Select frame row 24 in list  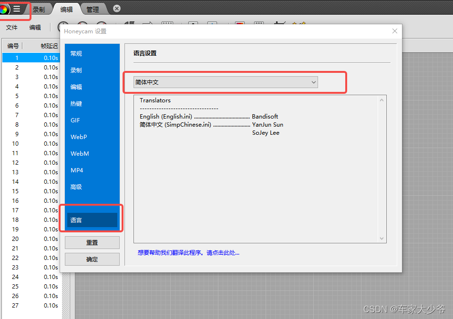click(31, 277)
